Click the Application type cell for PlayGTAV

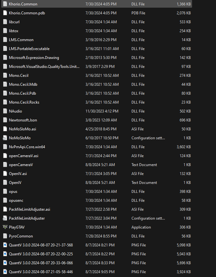point(141,227)
